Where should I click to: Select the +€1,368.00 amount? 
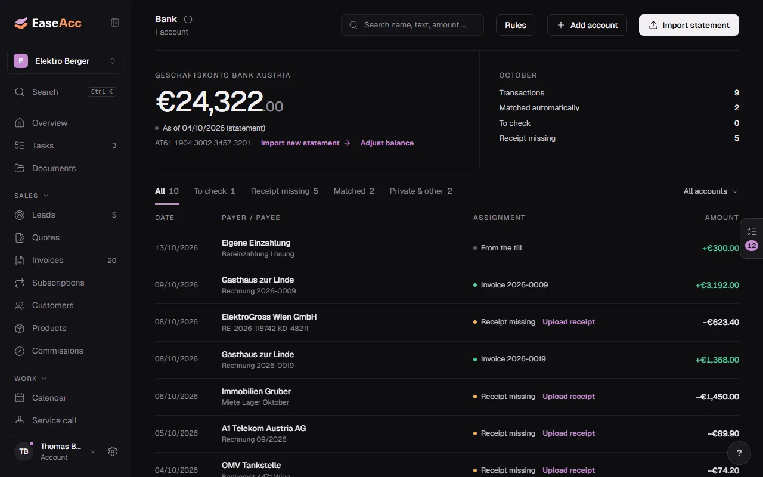point(717,360)
